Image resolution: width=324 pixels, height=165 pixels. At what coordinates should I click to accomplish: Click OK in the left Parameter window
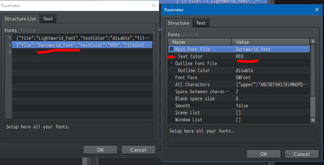(100, 150)
